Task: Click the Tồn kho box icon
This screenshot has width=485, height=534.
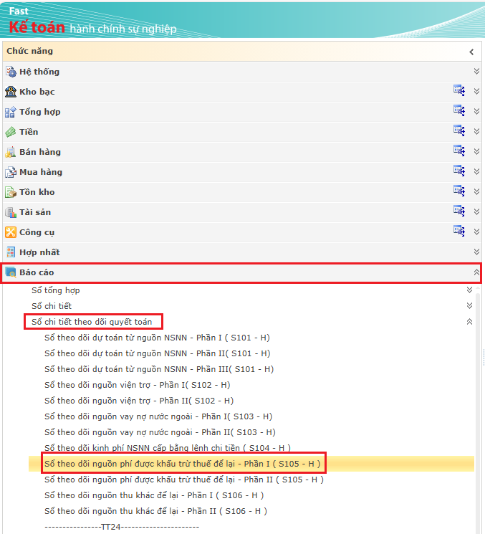Action: point(11,192)
